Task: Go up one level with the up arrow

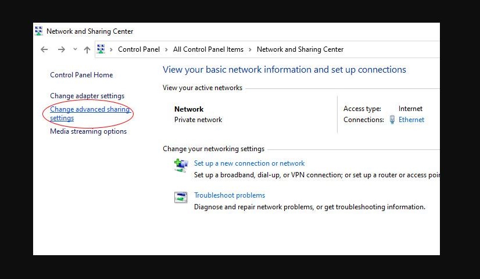Action: 87,49
